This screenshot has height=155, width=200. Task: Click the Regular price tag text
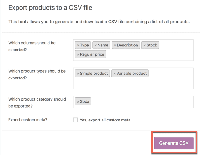(92, 54)
